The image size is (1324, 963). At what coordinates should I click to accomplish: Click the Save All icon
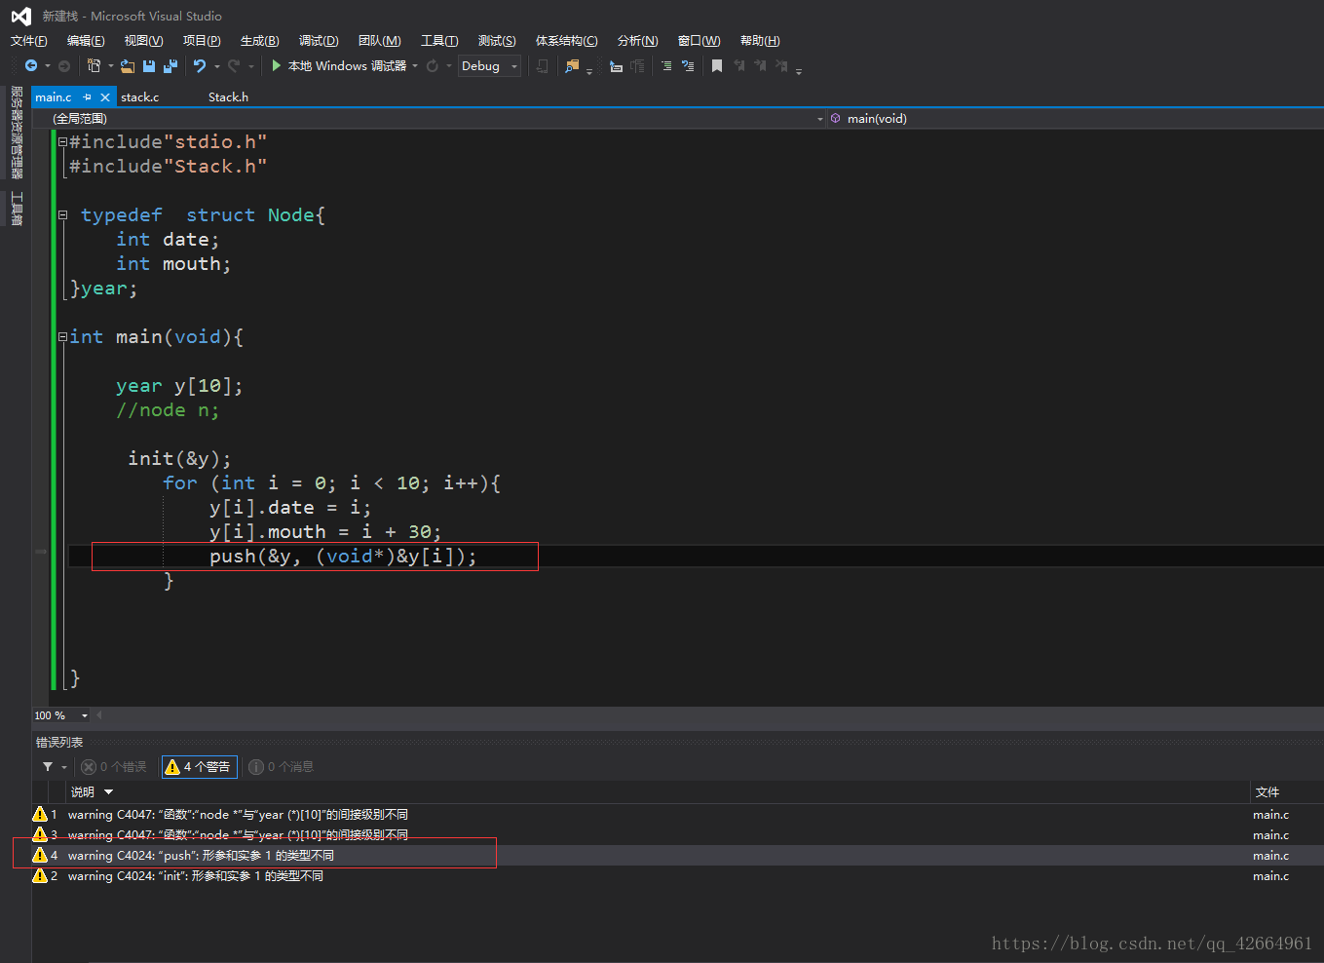[x=170, y=65]
